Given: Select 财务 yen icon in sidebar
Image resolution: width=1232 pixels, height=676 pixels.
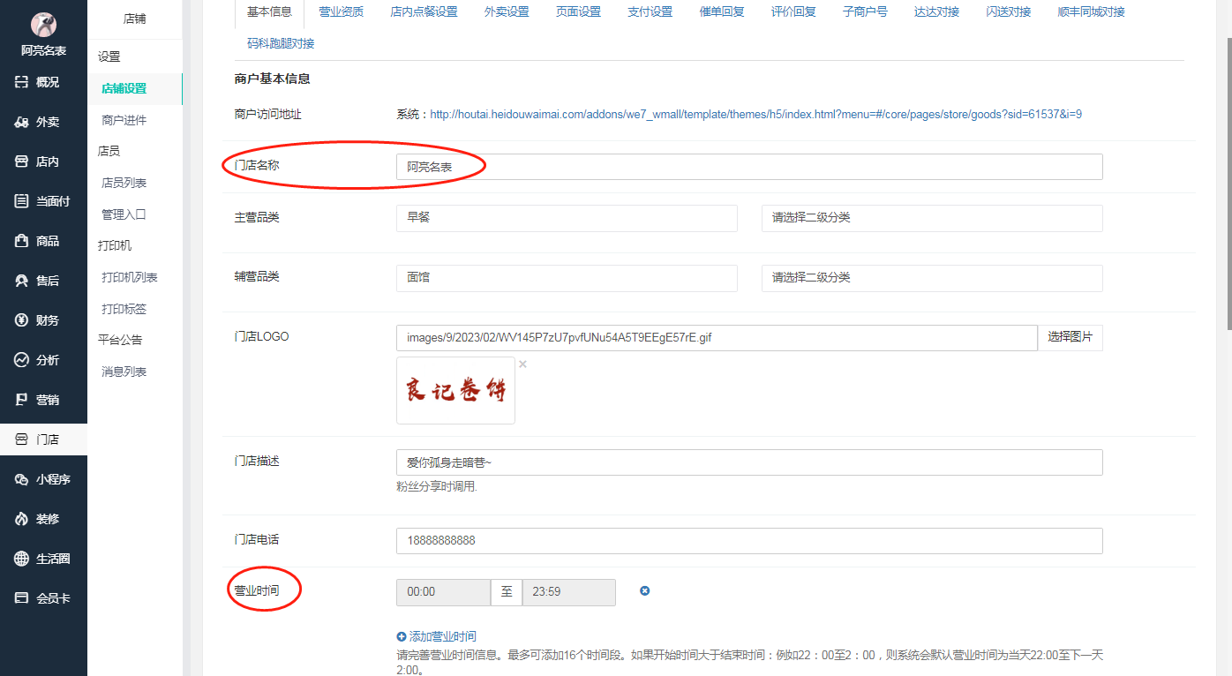Looking at the screenshot, I should click(22, 320).
